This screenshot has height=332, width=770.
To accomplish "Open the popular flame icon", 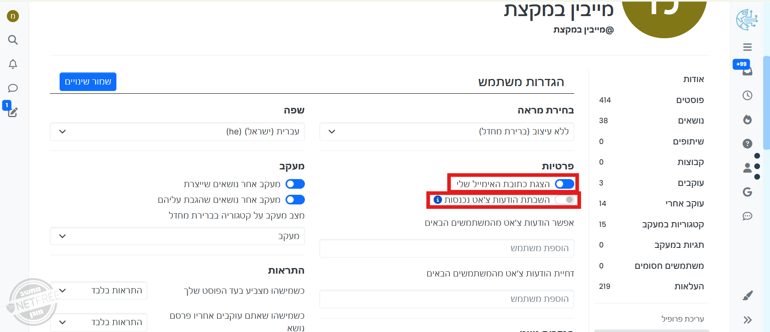I will [747, 120].
